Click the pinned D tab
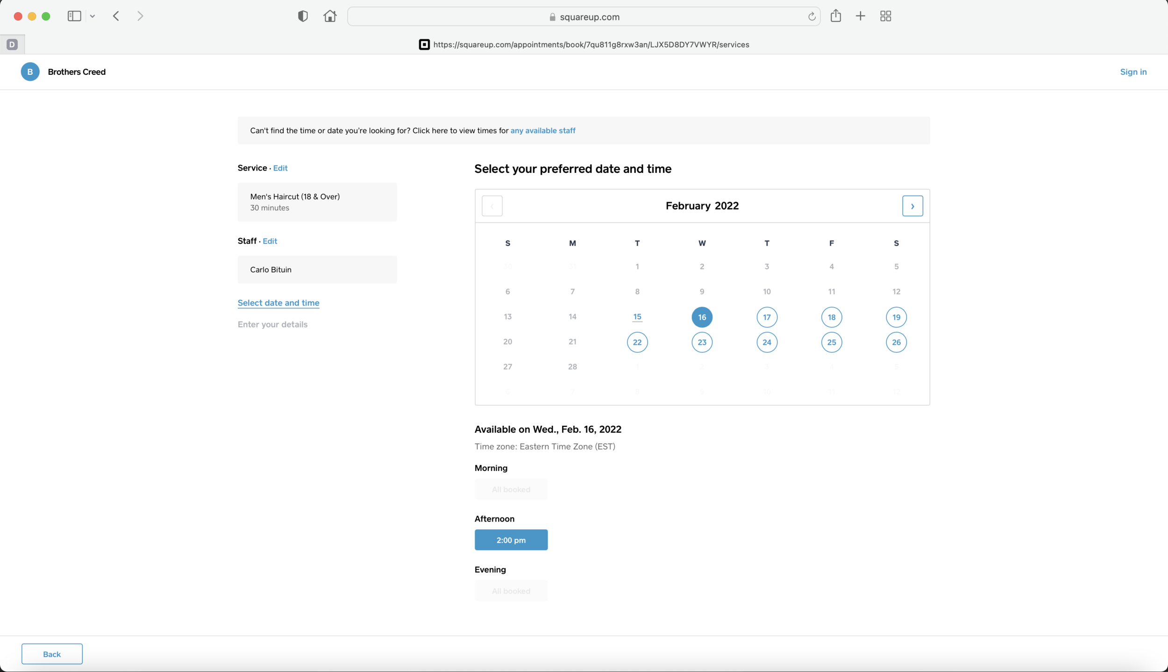The width and height of the screenshot is (1168, 672). (x=12, y=44)
